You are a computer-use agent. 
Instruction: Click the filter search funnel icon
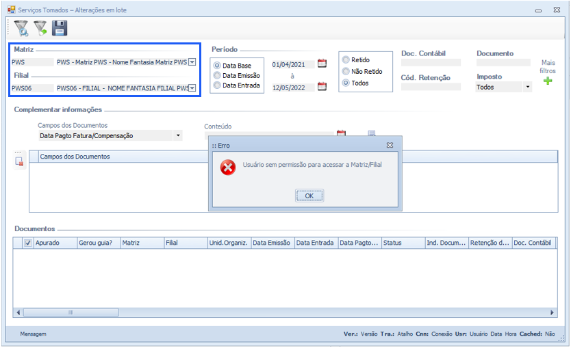point(21,28)
